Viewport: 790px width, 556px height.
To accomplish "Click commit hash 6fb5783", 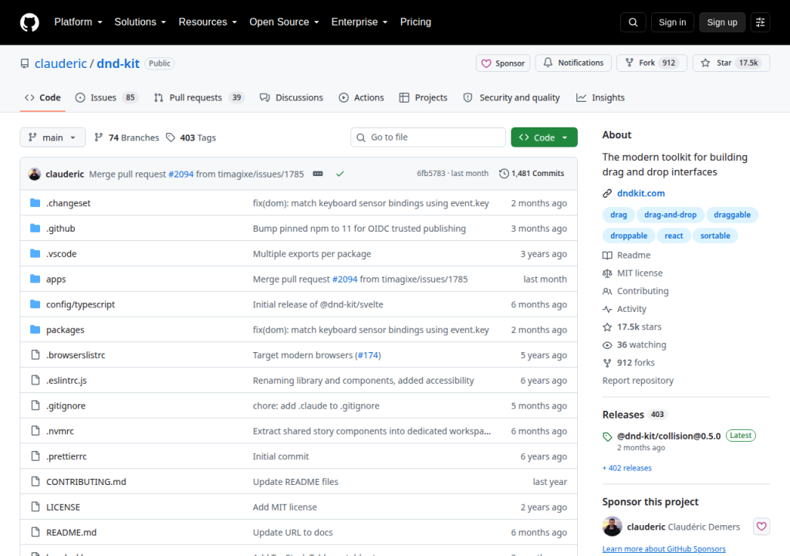I will [x=430, y=174].
